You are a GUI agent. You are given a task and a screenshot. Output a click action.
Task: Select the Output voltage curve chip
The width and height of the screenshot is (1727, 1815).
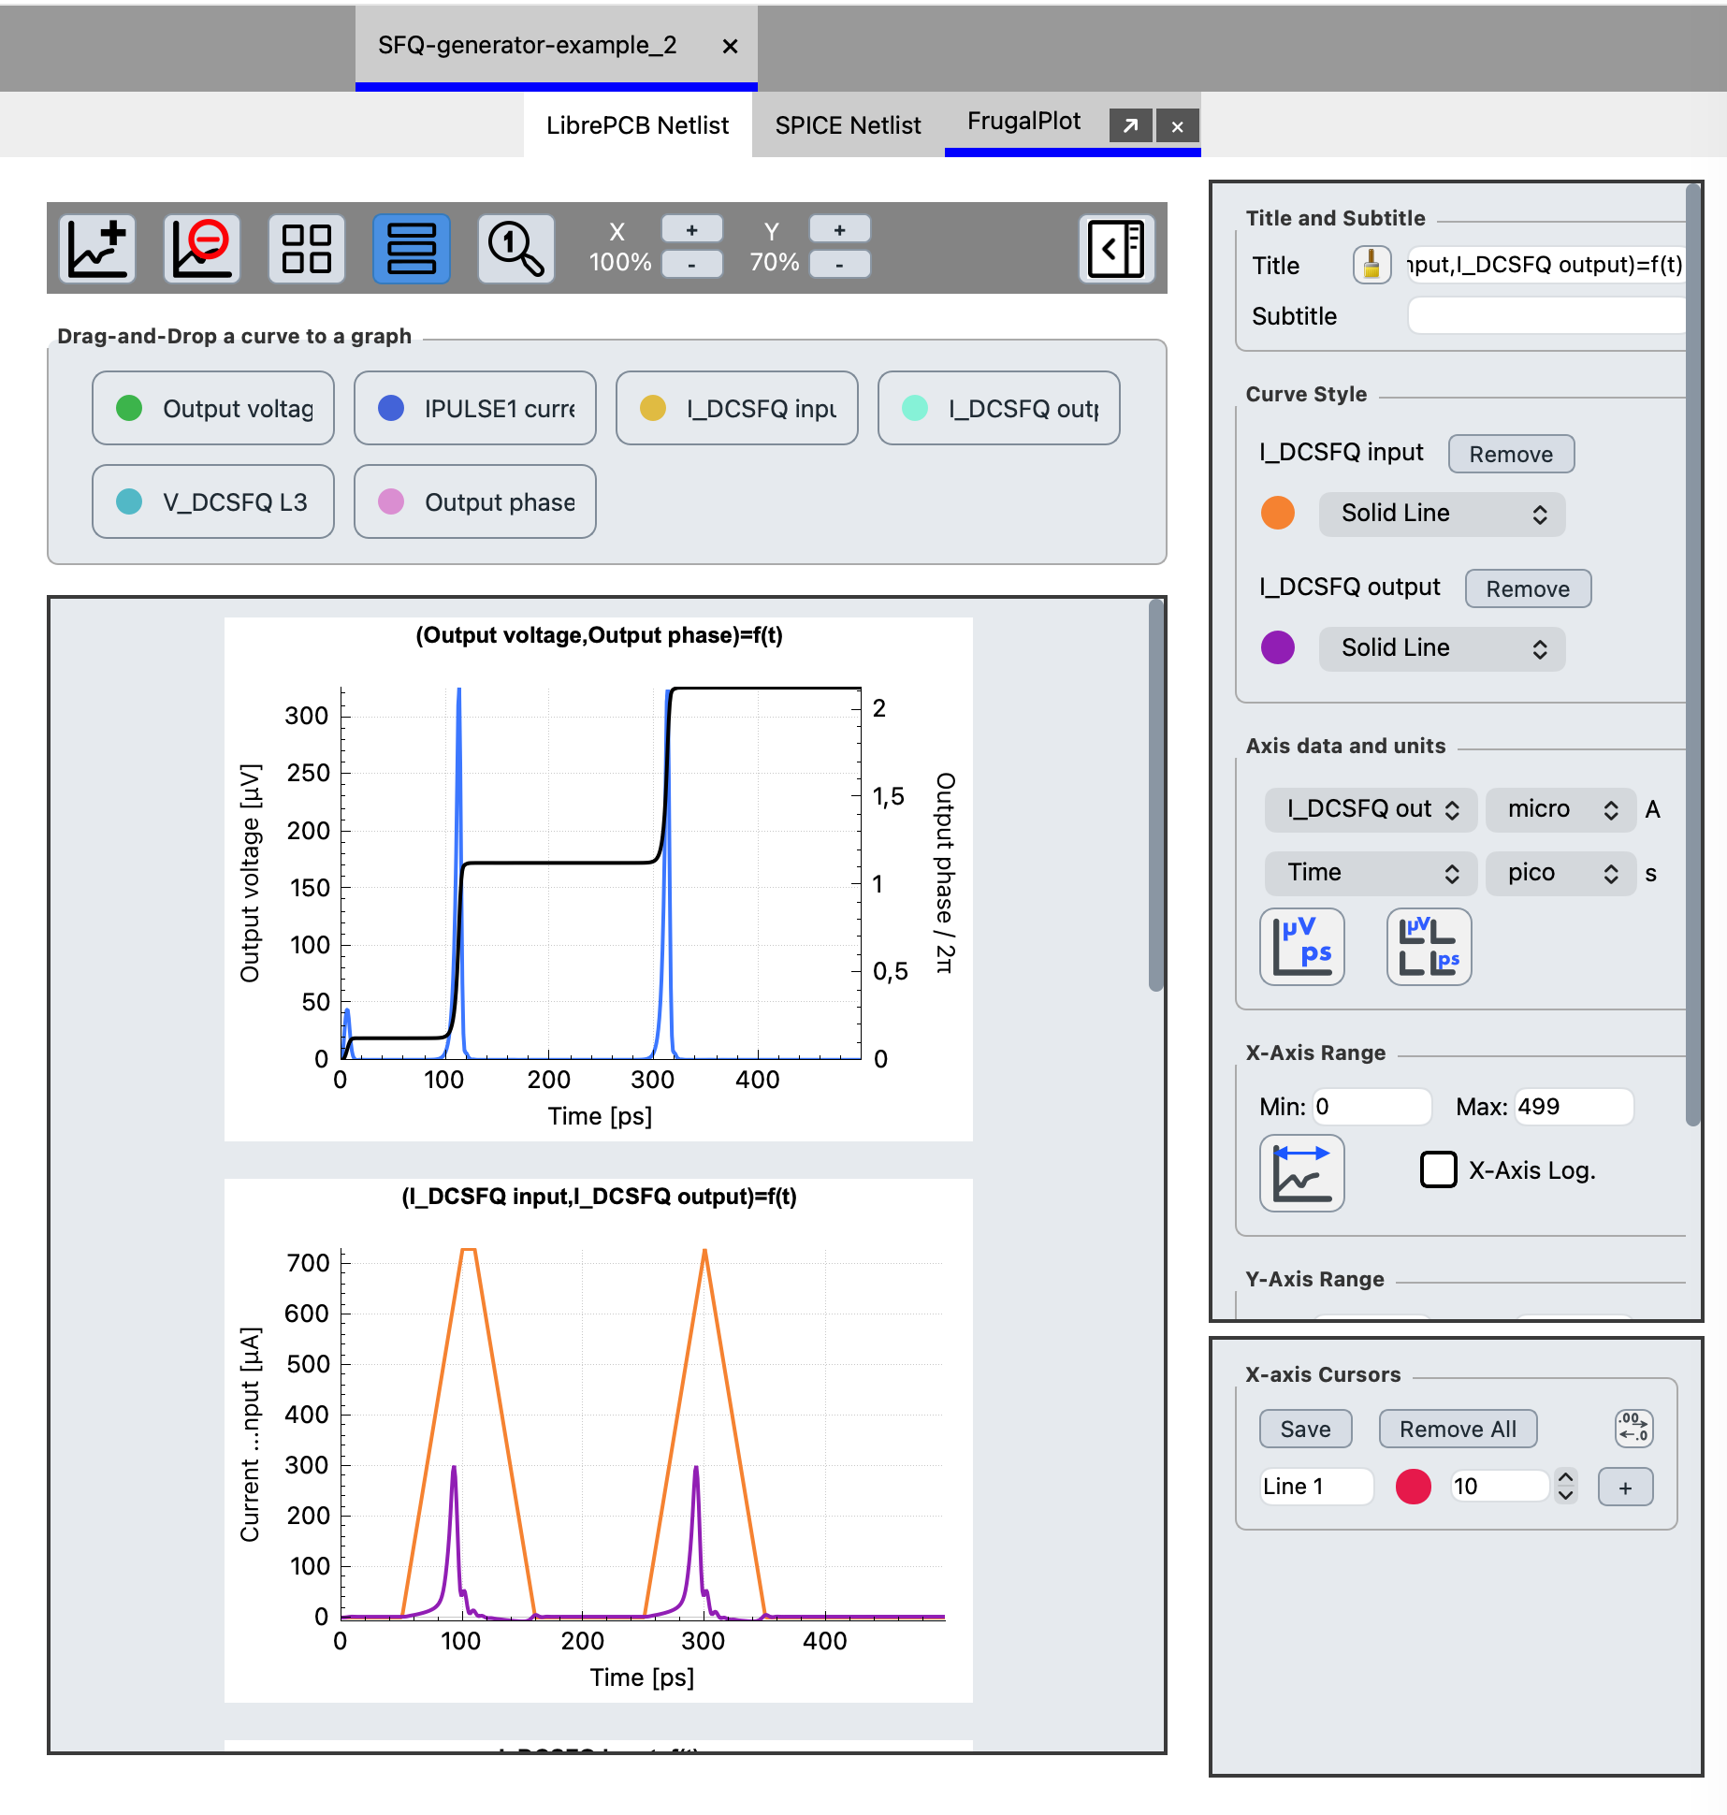(x=213, y=408)
